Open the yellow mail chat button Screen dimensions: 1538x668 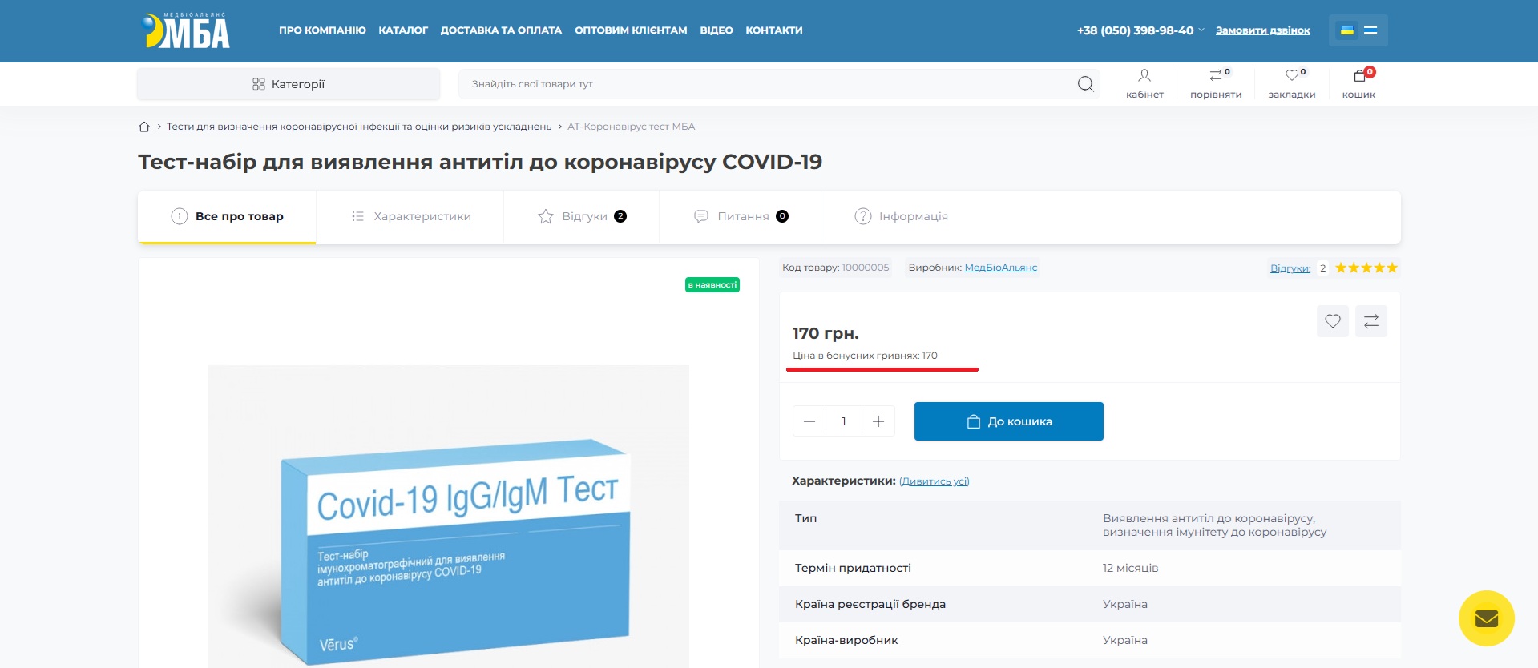pos(1486,618)
